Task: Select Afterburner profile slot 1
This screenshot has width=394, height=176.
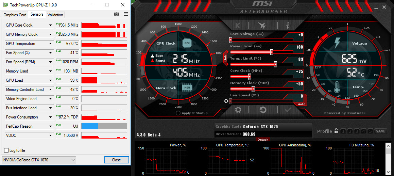Action: tap(343, 131)
